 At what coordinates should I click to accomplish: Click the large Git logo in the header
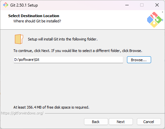(x=155, y=20)
